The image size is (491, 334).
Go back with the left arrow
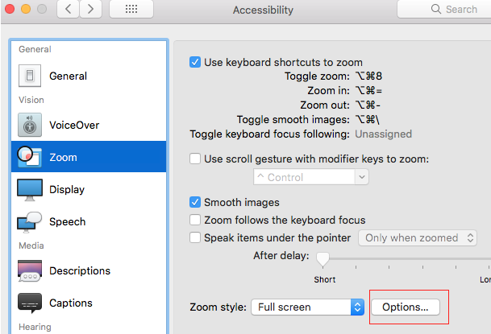point(69,10)
